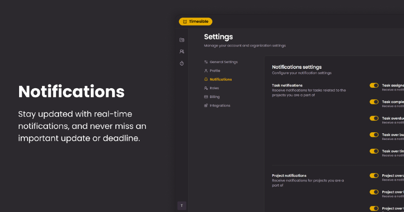Toggle the last Project over switch
Screen dimensions: 404x212
coord(374,209)
